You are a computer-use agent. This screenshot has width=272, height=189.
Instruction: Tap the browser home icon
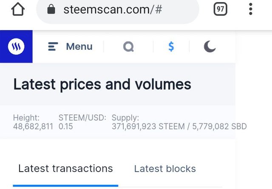pos(18,9)
